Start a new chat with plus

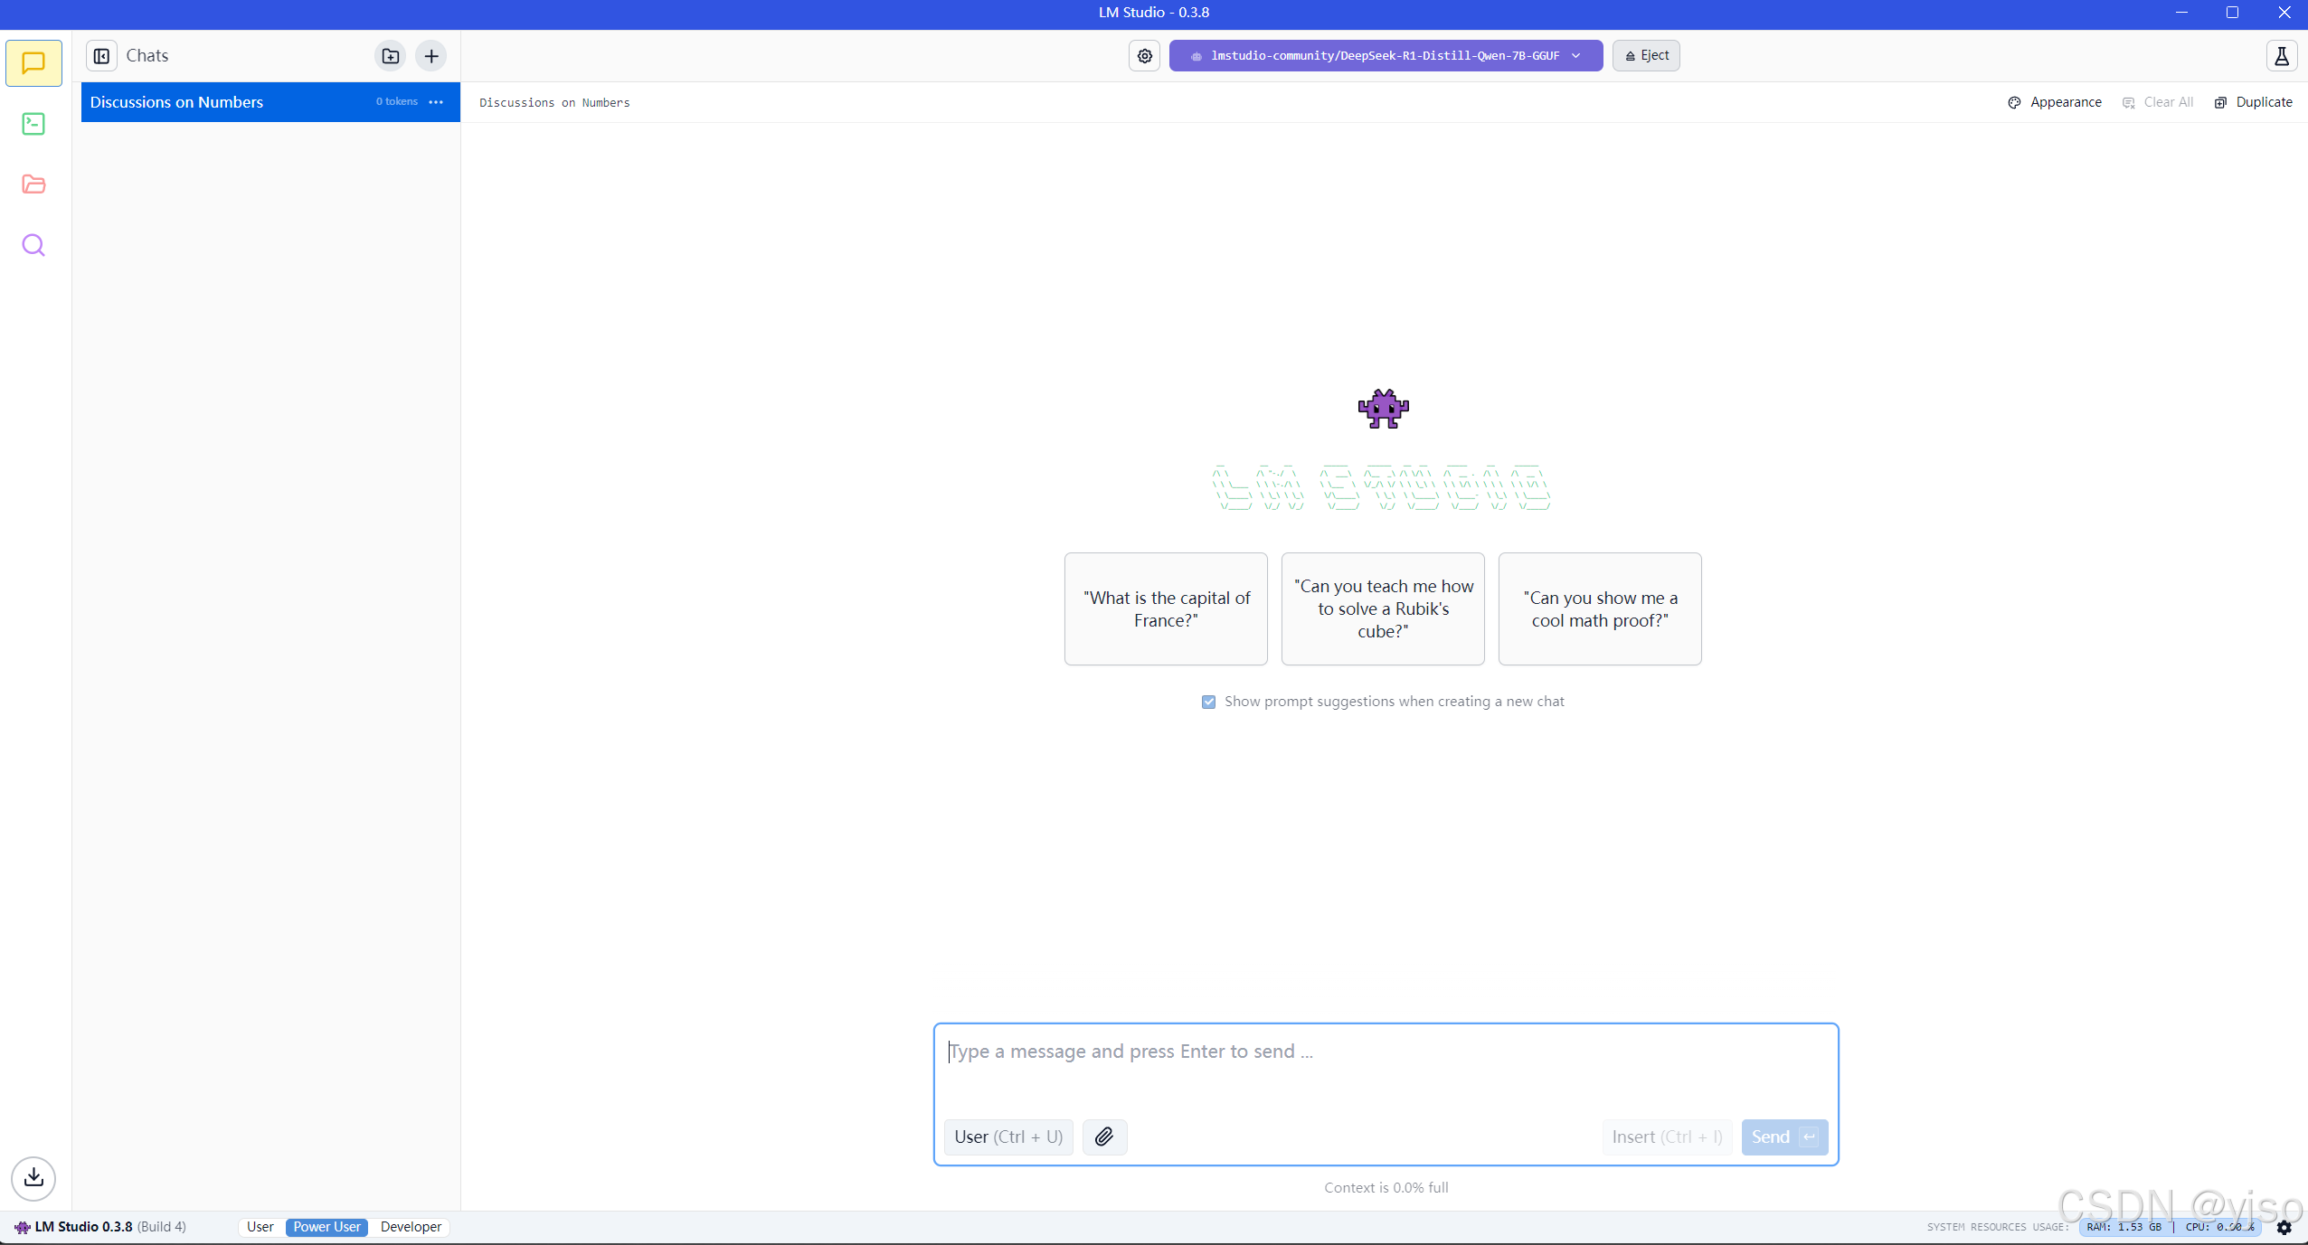[431, 56]
